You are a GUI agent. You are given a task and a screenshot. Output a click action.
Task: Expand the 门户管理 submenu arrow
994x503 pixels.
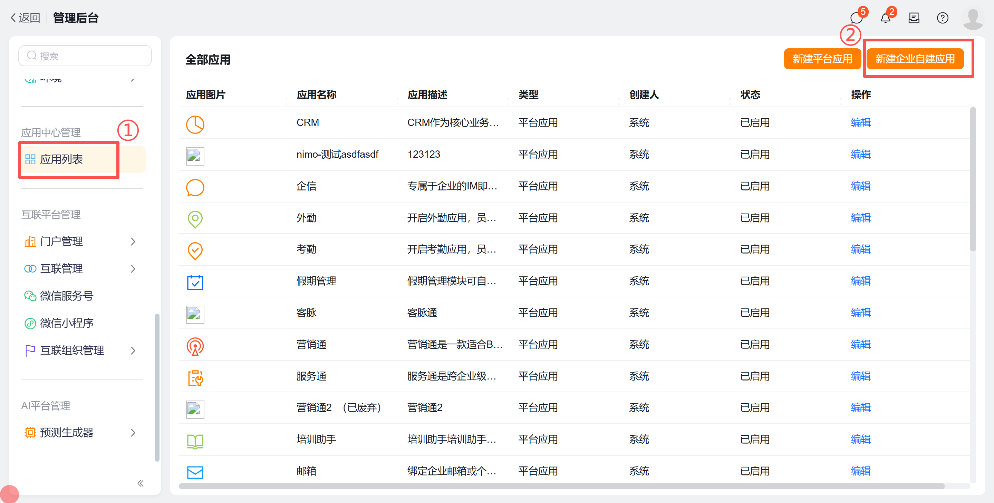point(133,242)
